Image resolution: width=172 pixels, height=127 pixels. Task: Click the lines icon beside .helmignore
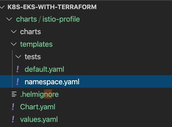point(13,94)
